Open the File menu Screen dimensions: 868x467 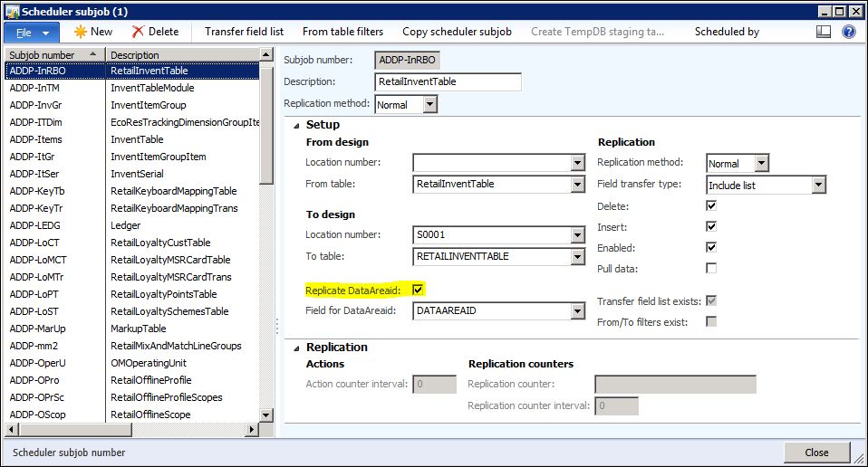click(33, 32)
